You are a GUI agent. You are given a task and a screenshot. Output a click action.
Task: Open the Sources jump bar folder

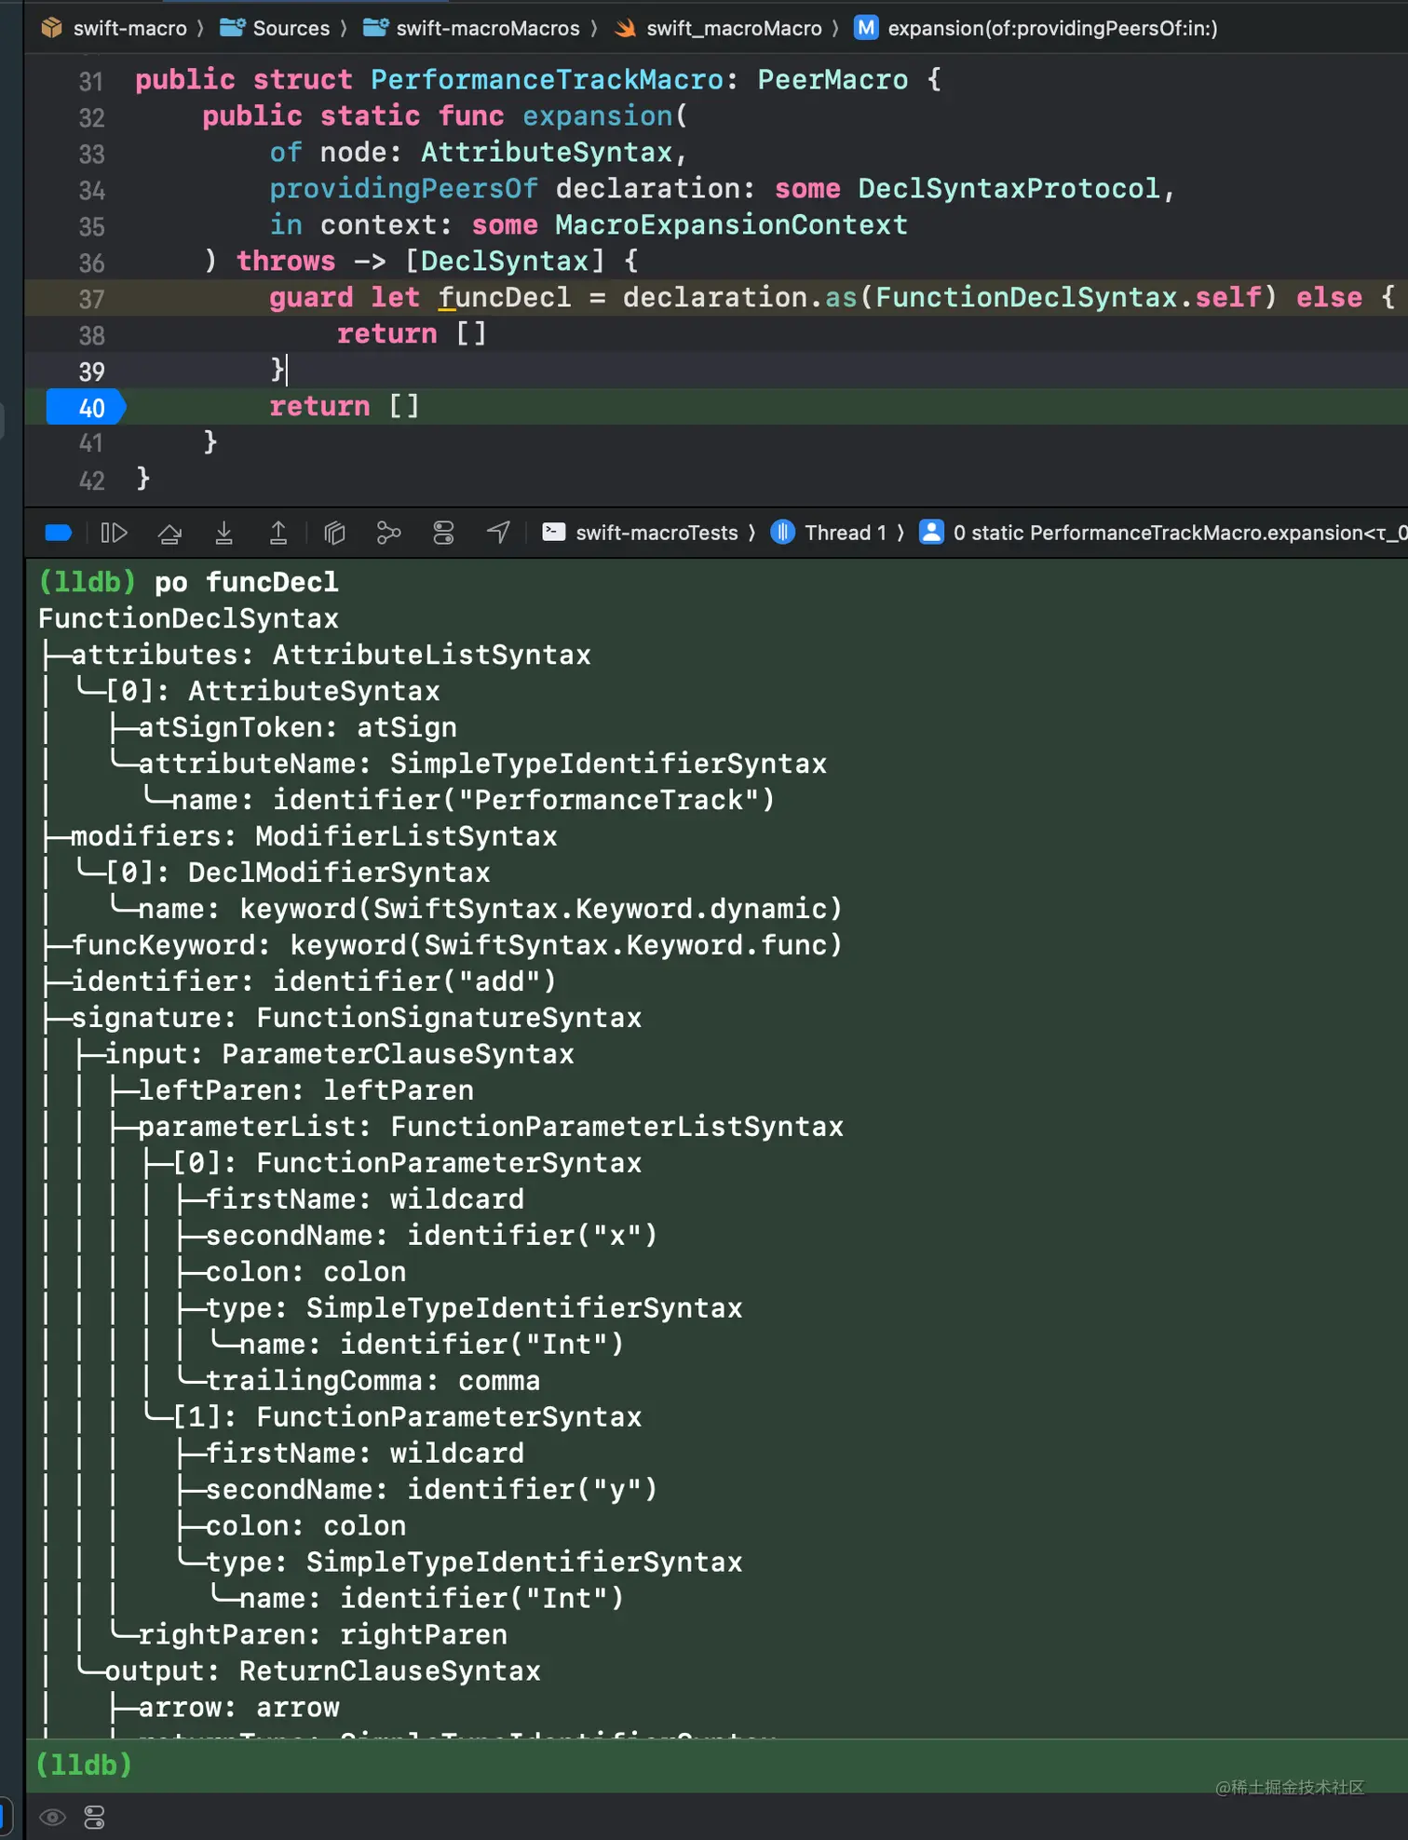pos(275,28)
